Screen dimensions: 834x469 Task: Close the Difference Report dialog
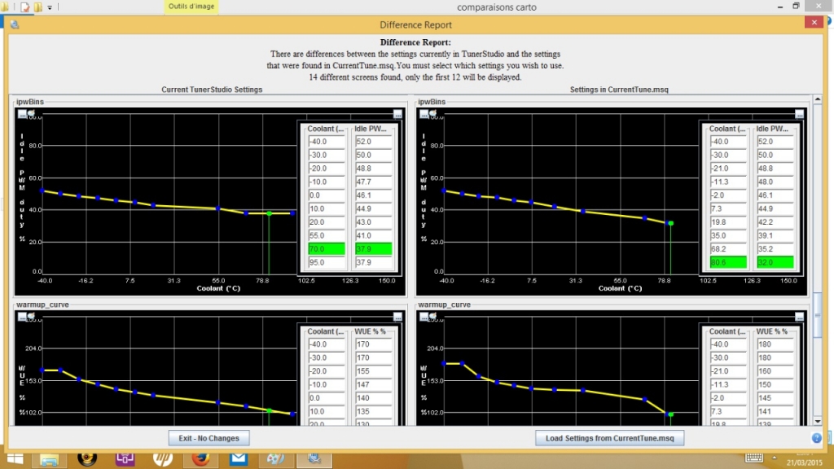coord(814,22)
